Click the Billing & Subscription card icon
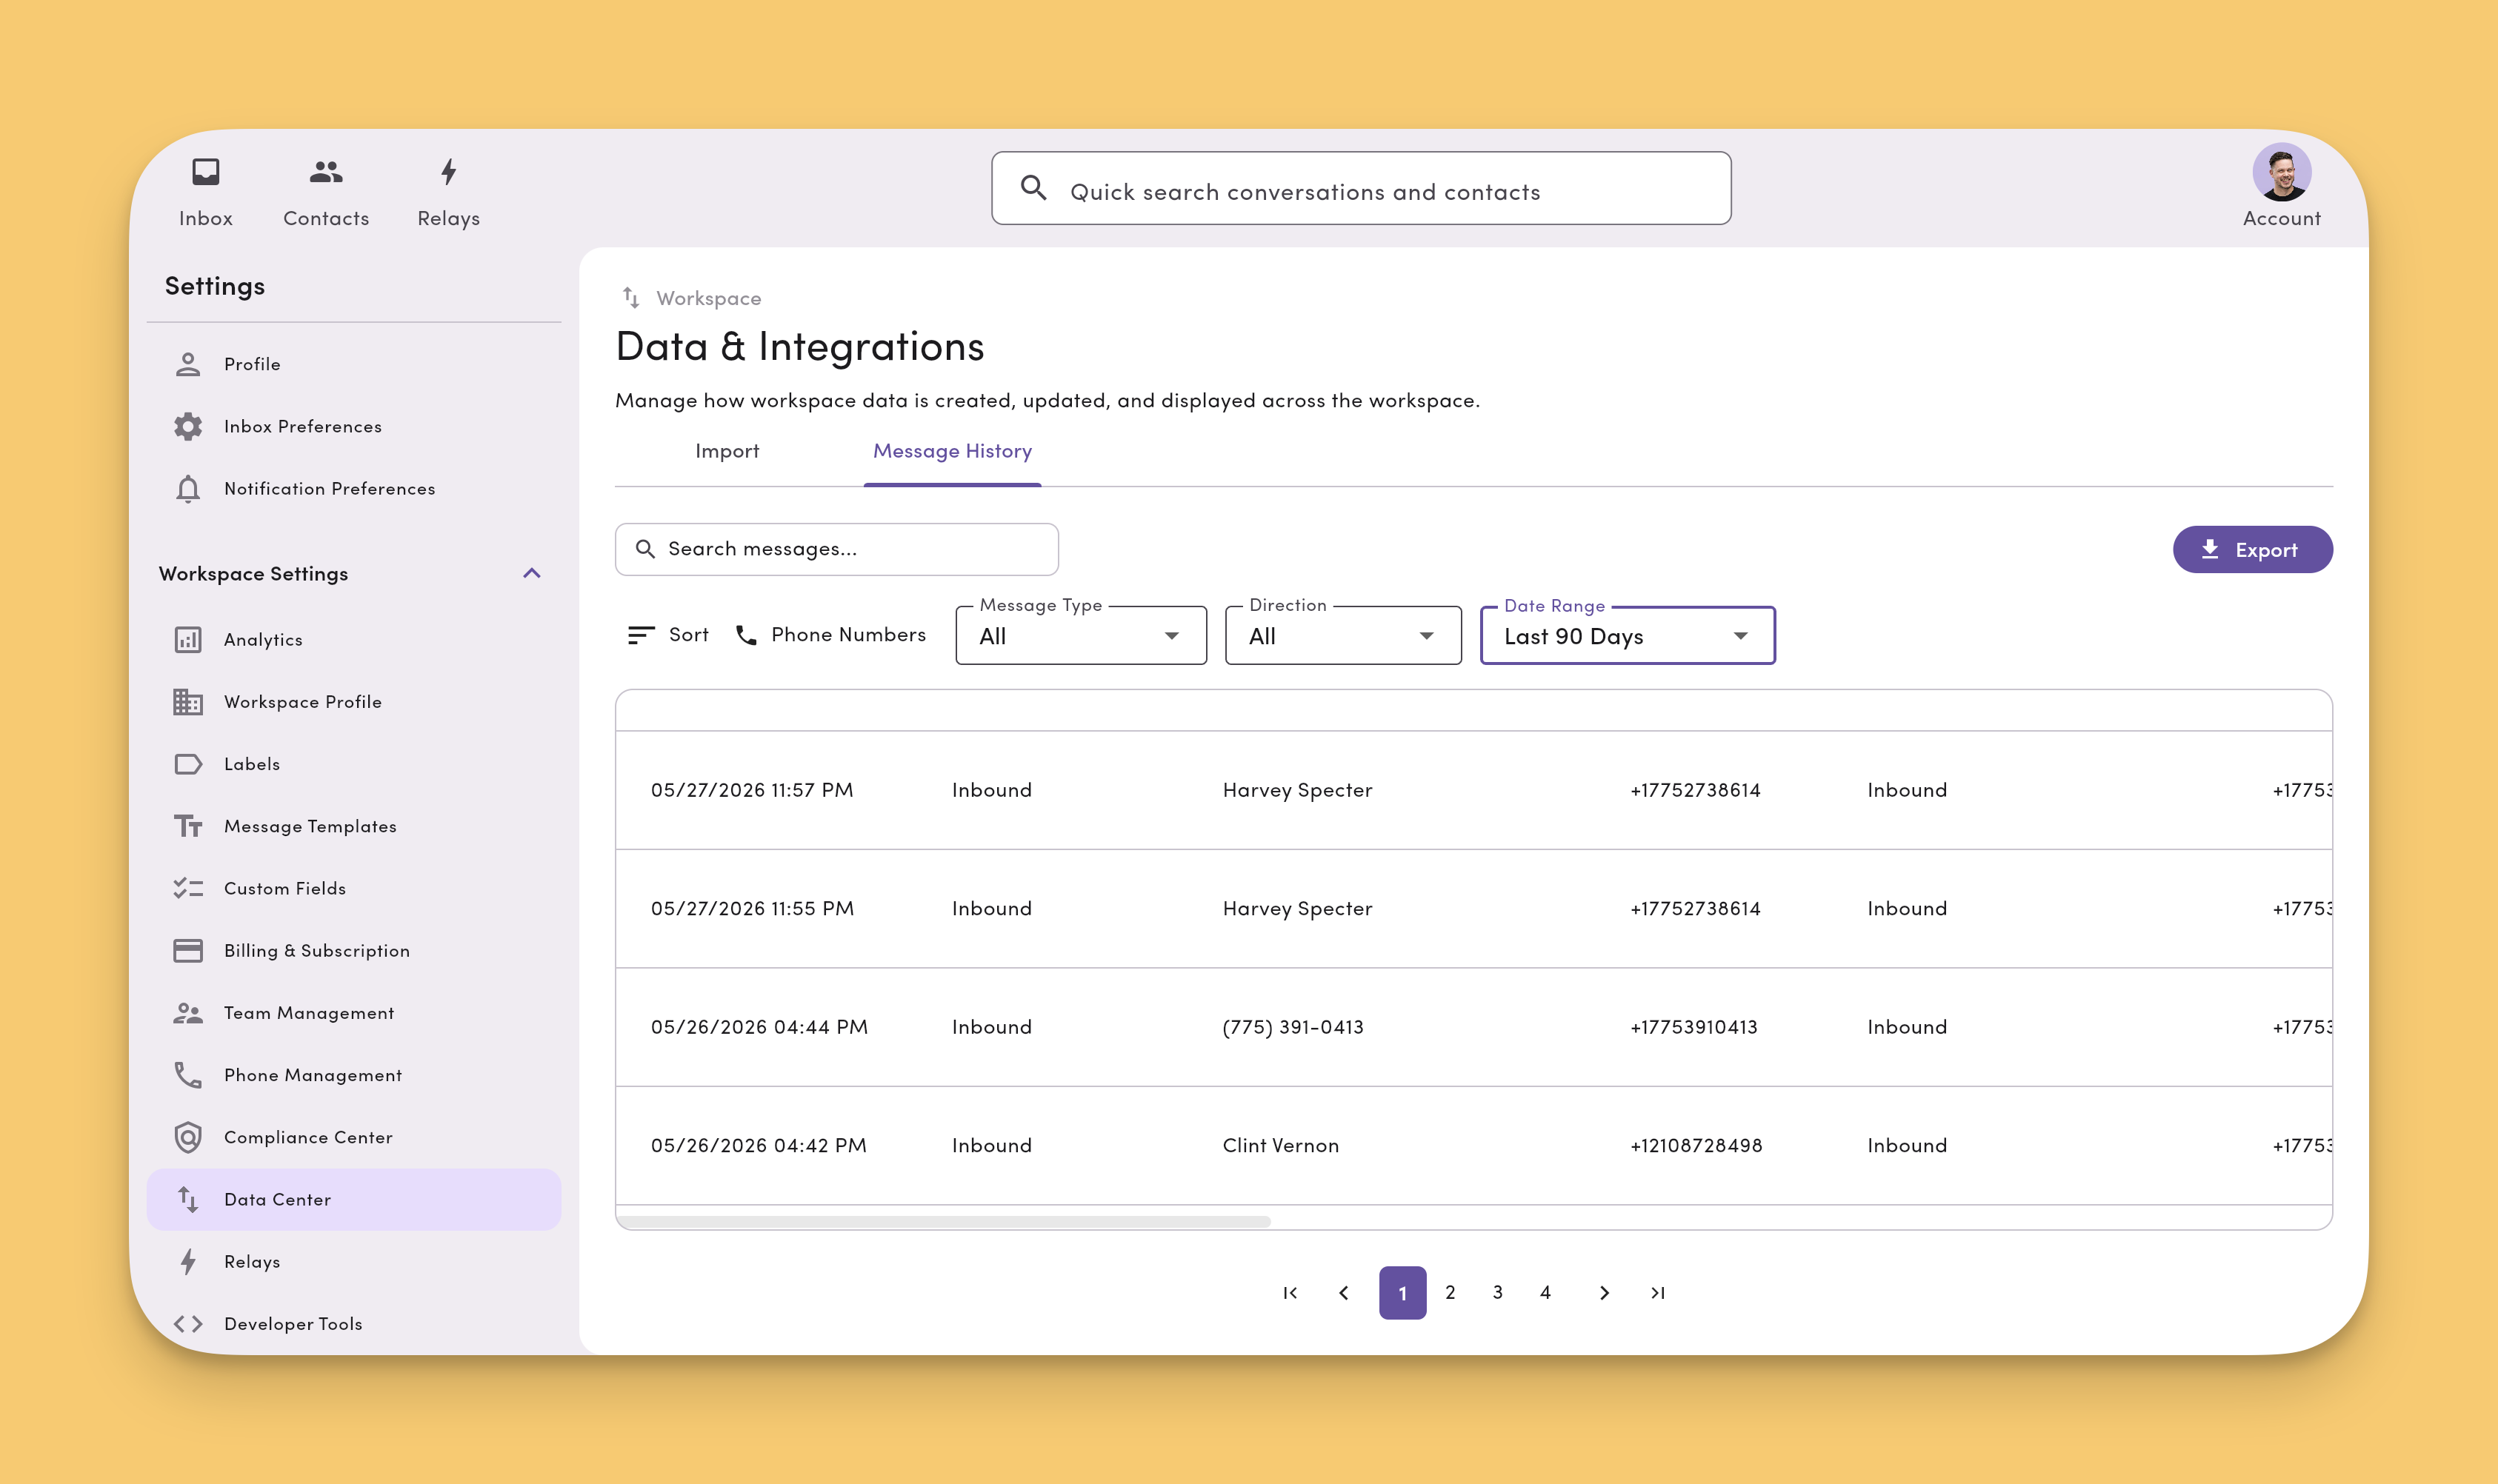 pos(188,950)
